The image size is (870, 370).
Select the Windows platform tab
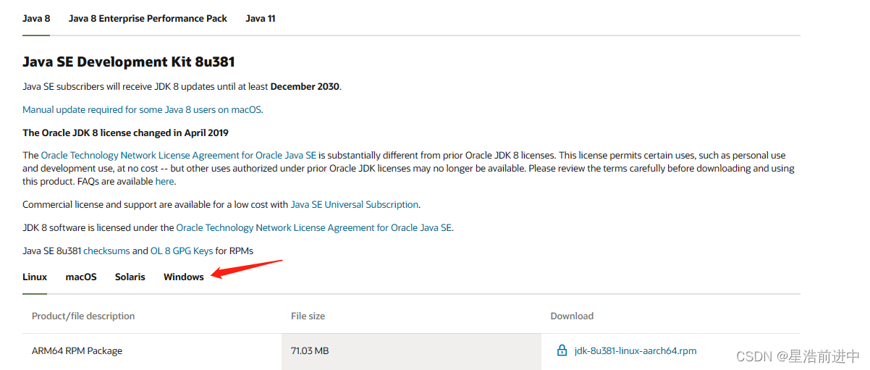(184, 277)
